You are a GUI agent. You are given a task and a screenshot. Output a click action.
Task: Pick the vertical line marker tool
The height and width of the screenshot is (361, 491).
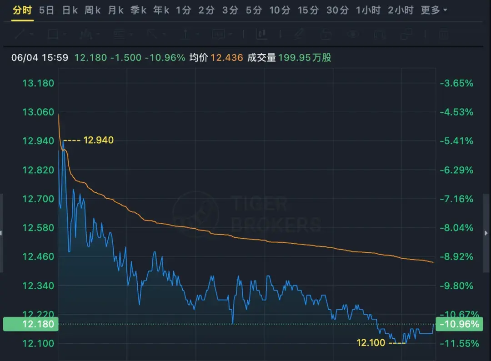coord(185,35)
